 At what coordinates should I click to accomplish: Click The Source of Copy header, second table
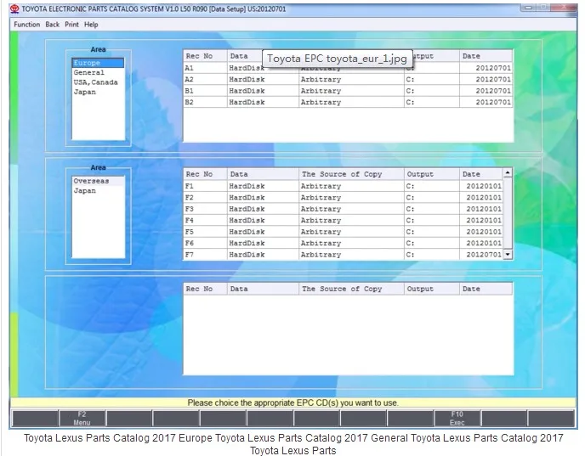point(351,174)
